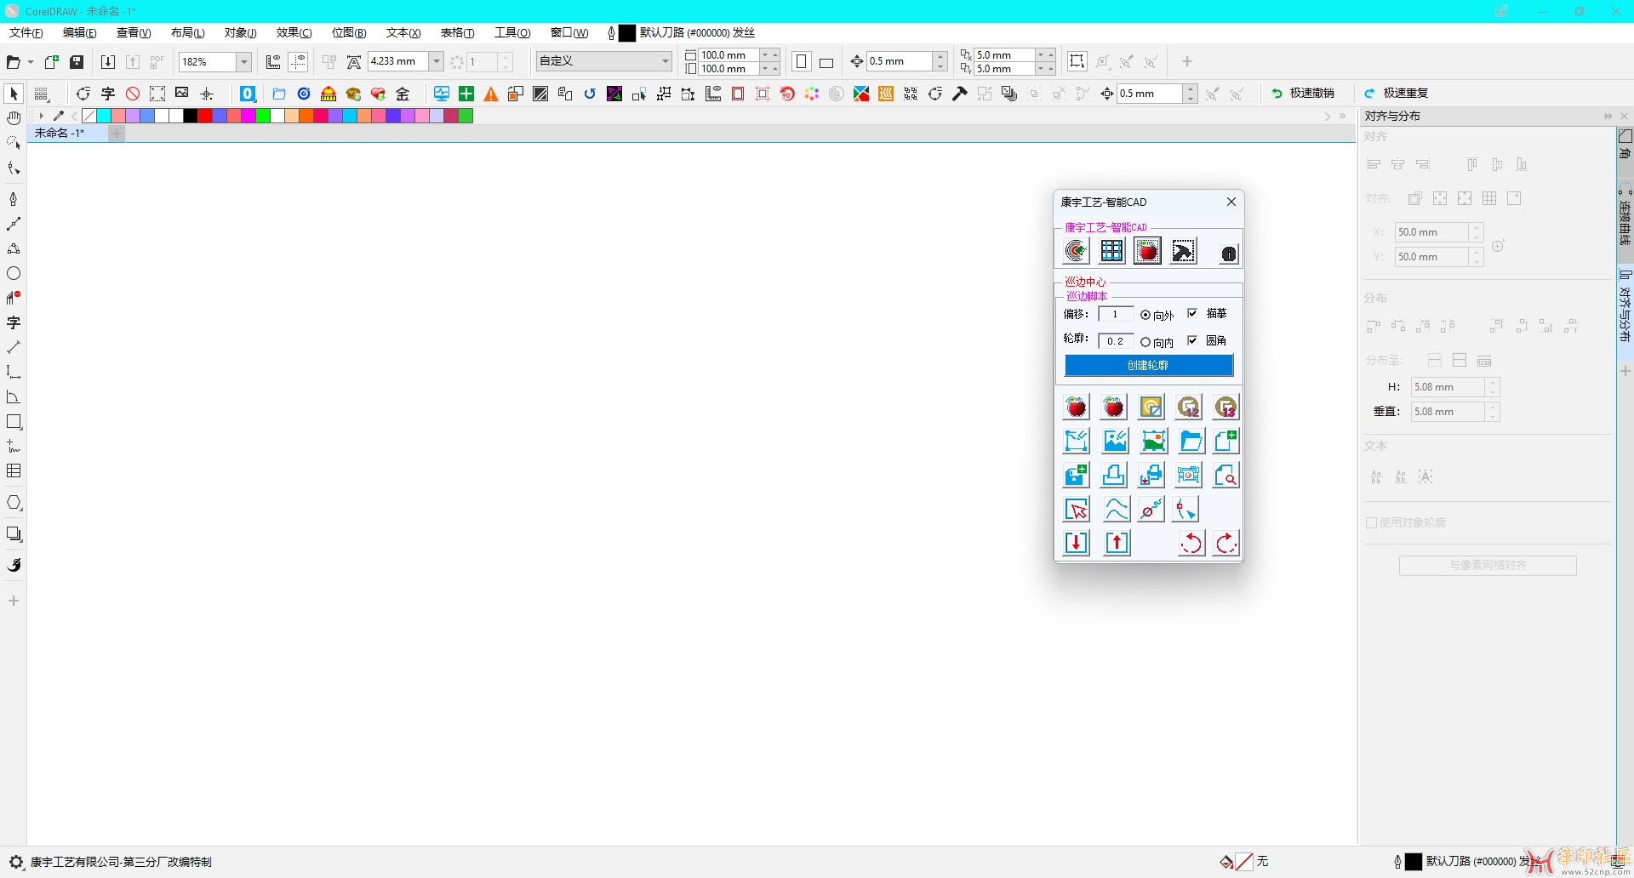Viewport: 1634px width, 878px height.
Task: Click the page magnifier icon in 智能CAD panel
Action: pyautogui.click(x=1225, y=475)
